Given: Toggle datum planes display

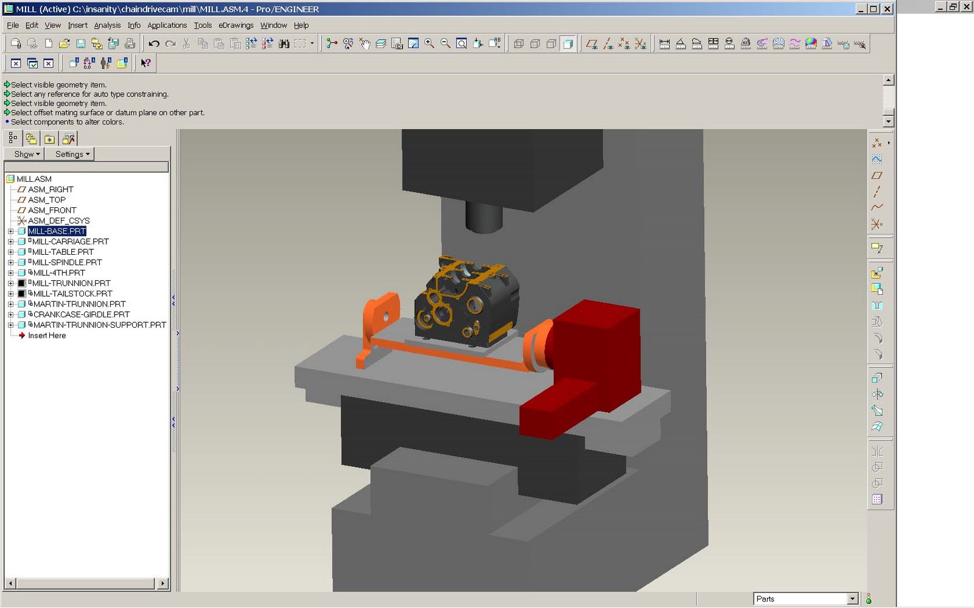Looking at the screenshot, I should click(592, 44).
